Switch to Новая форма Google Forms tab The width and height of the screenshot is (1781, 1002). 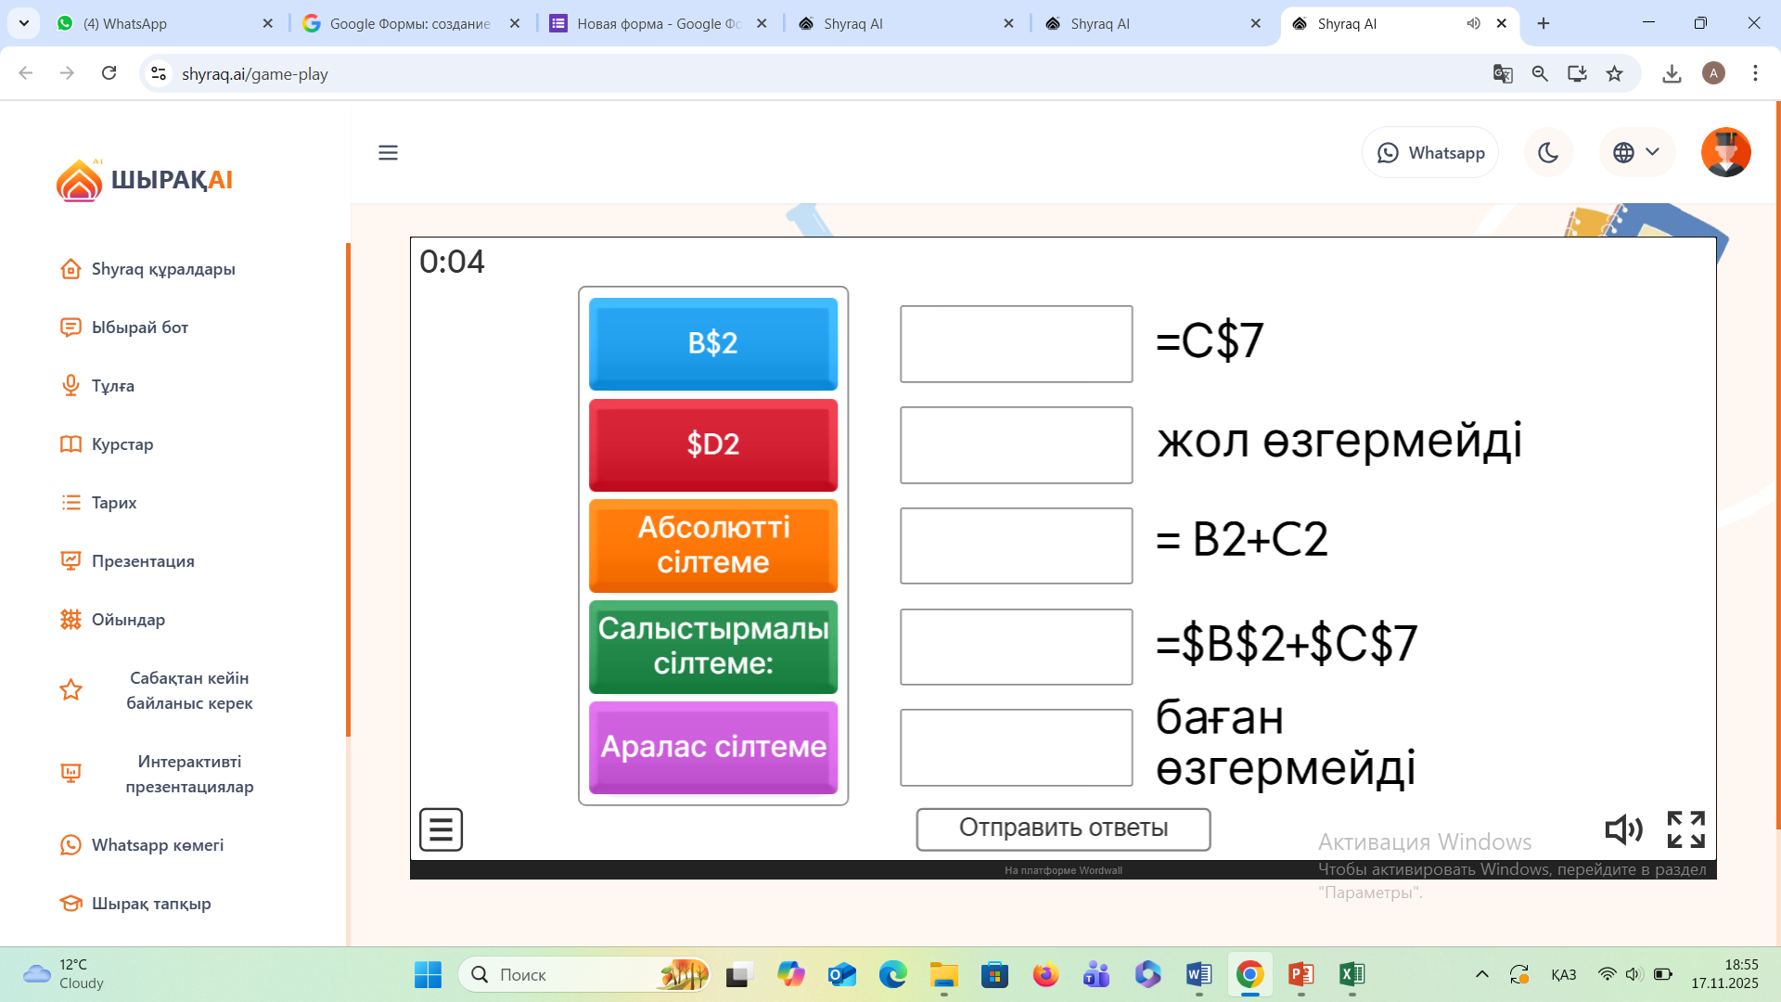click(659, 24)
